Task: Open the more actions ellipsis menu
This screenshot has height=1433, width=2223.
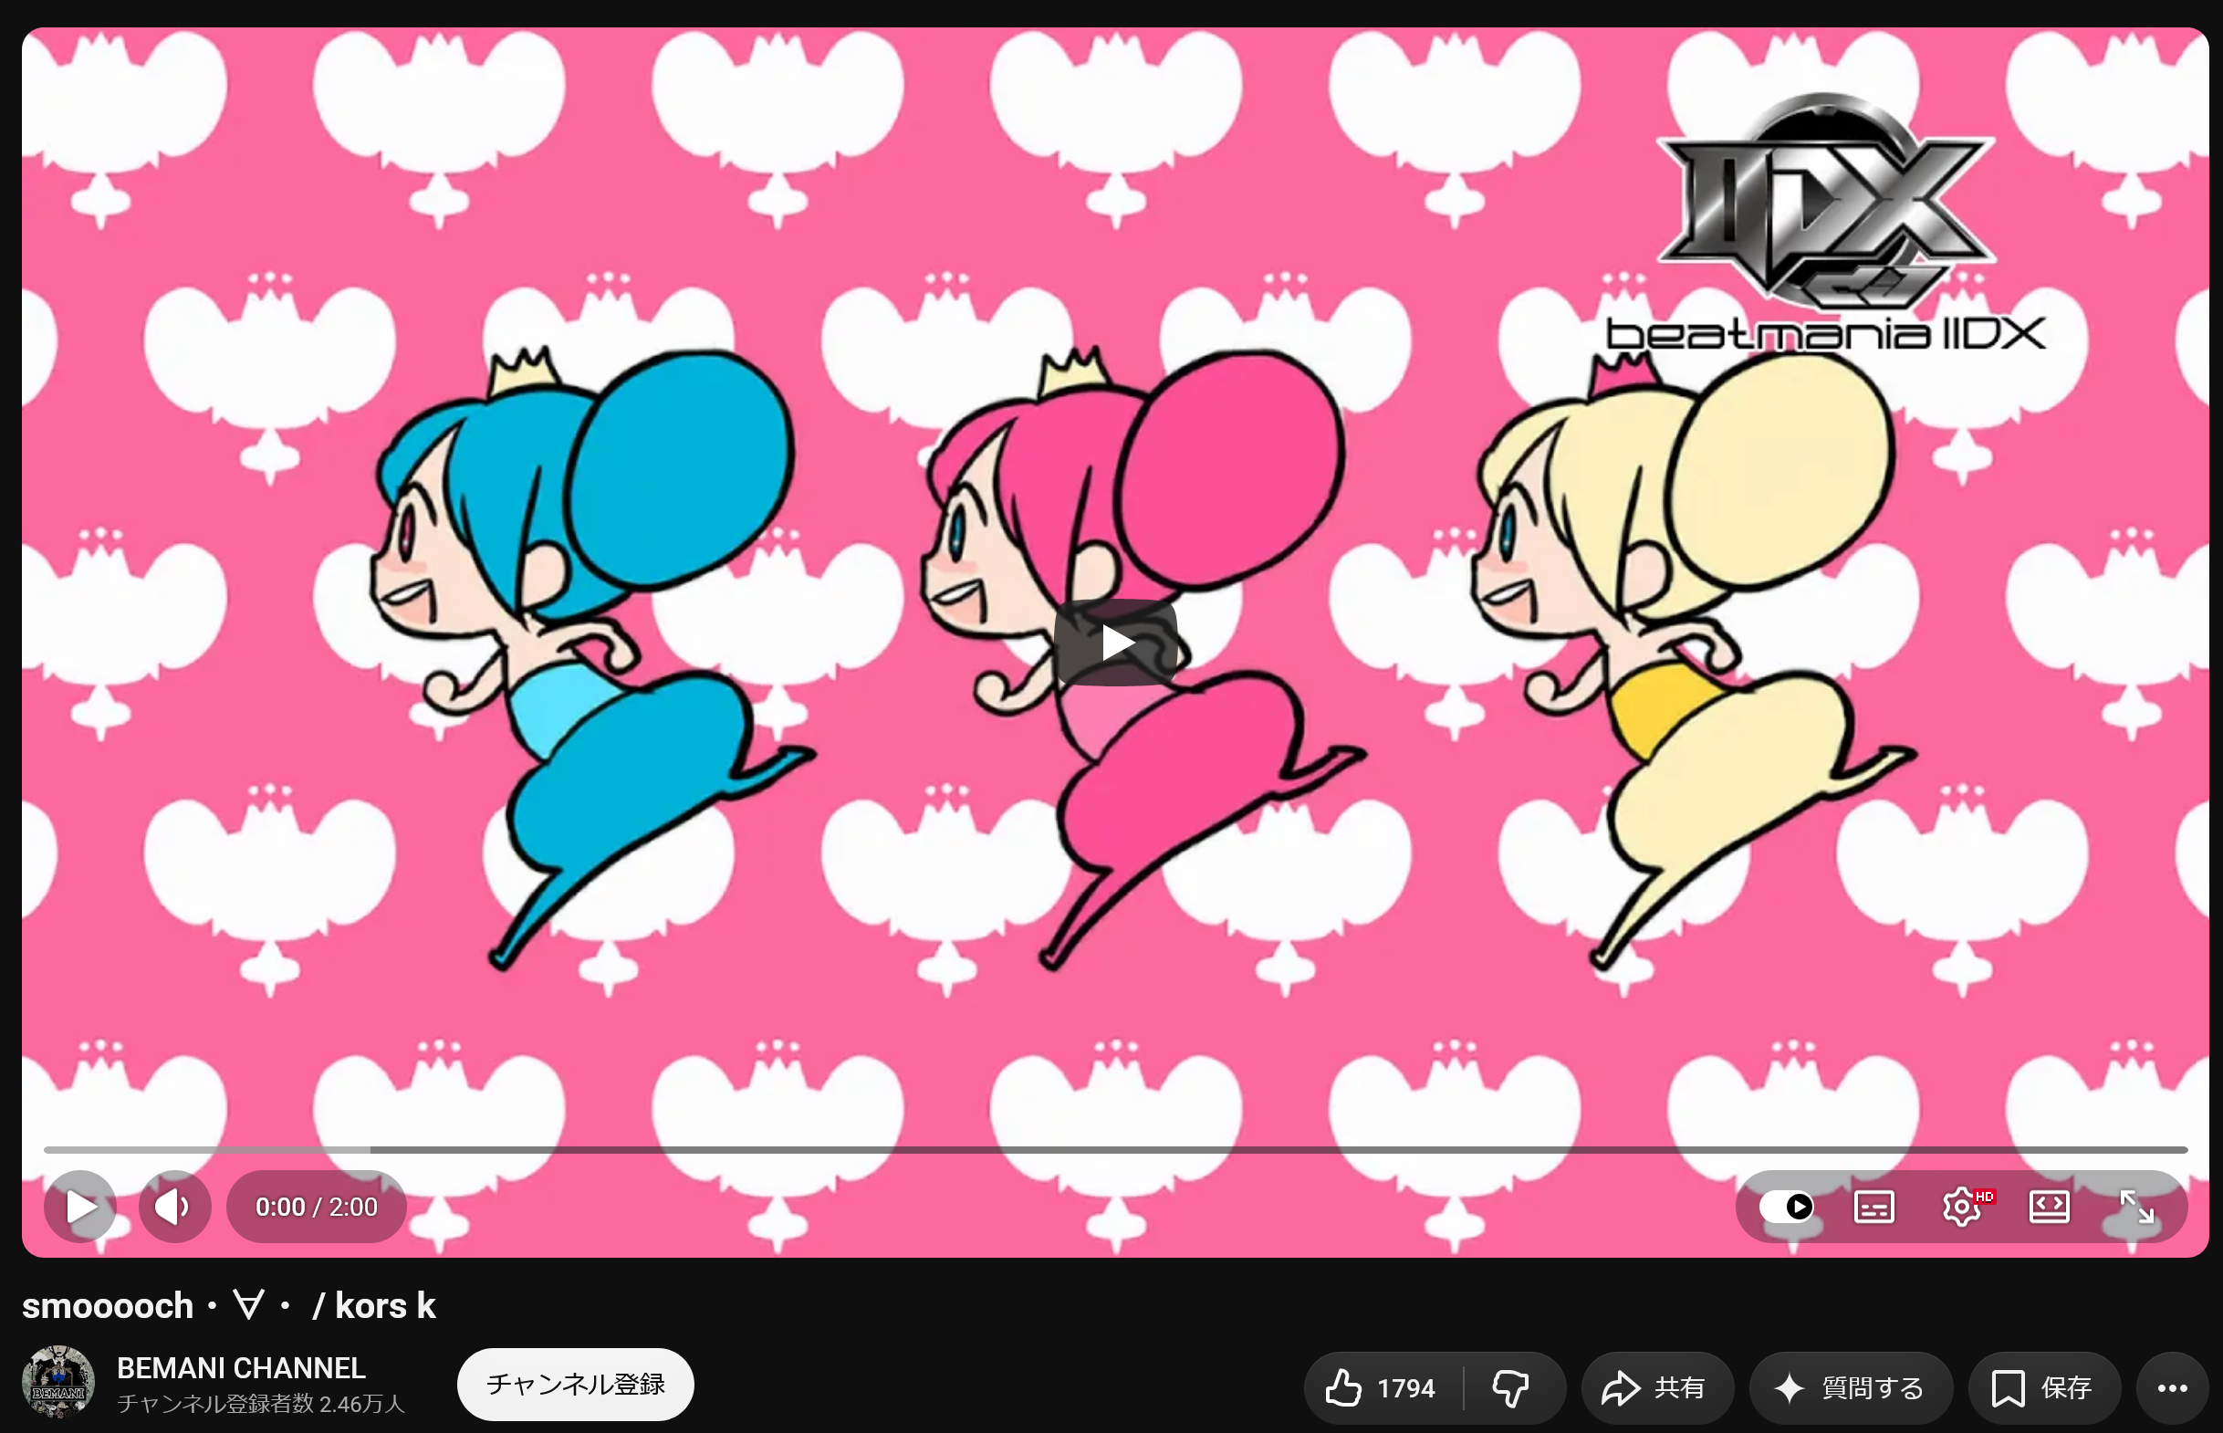Action: pos(2173,1388)
